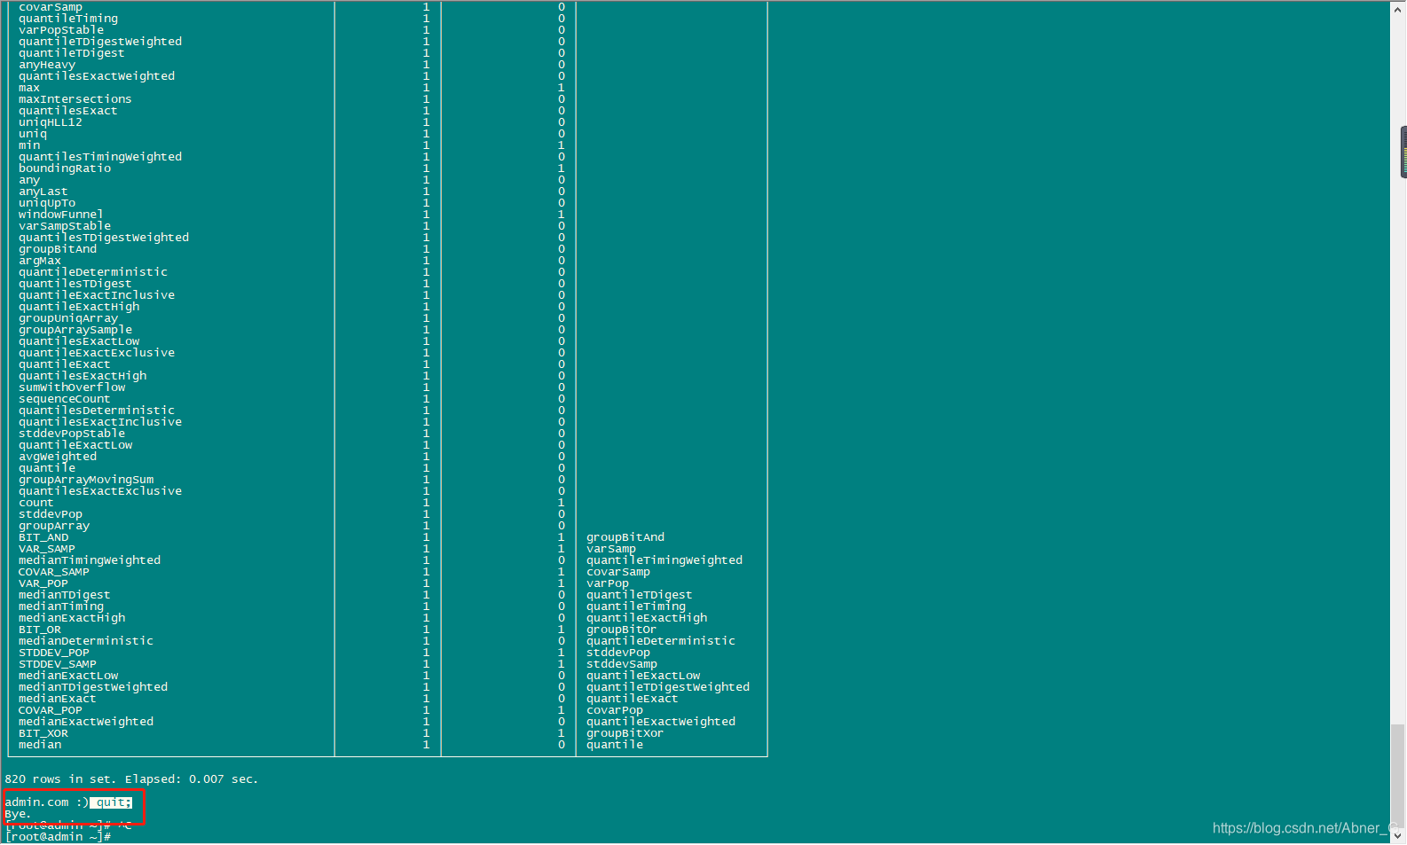This screenshot has width=1407, height=845.
Task: Click the 'medianTimingWeighted' entry
Action: click(x=90, y=560)
